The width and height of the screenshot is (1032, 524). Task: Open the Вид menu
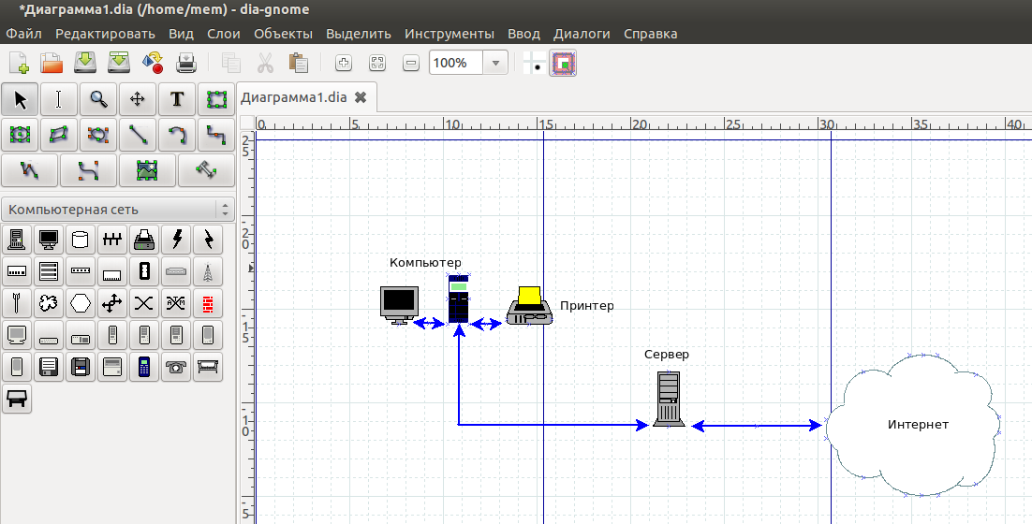181,34
